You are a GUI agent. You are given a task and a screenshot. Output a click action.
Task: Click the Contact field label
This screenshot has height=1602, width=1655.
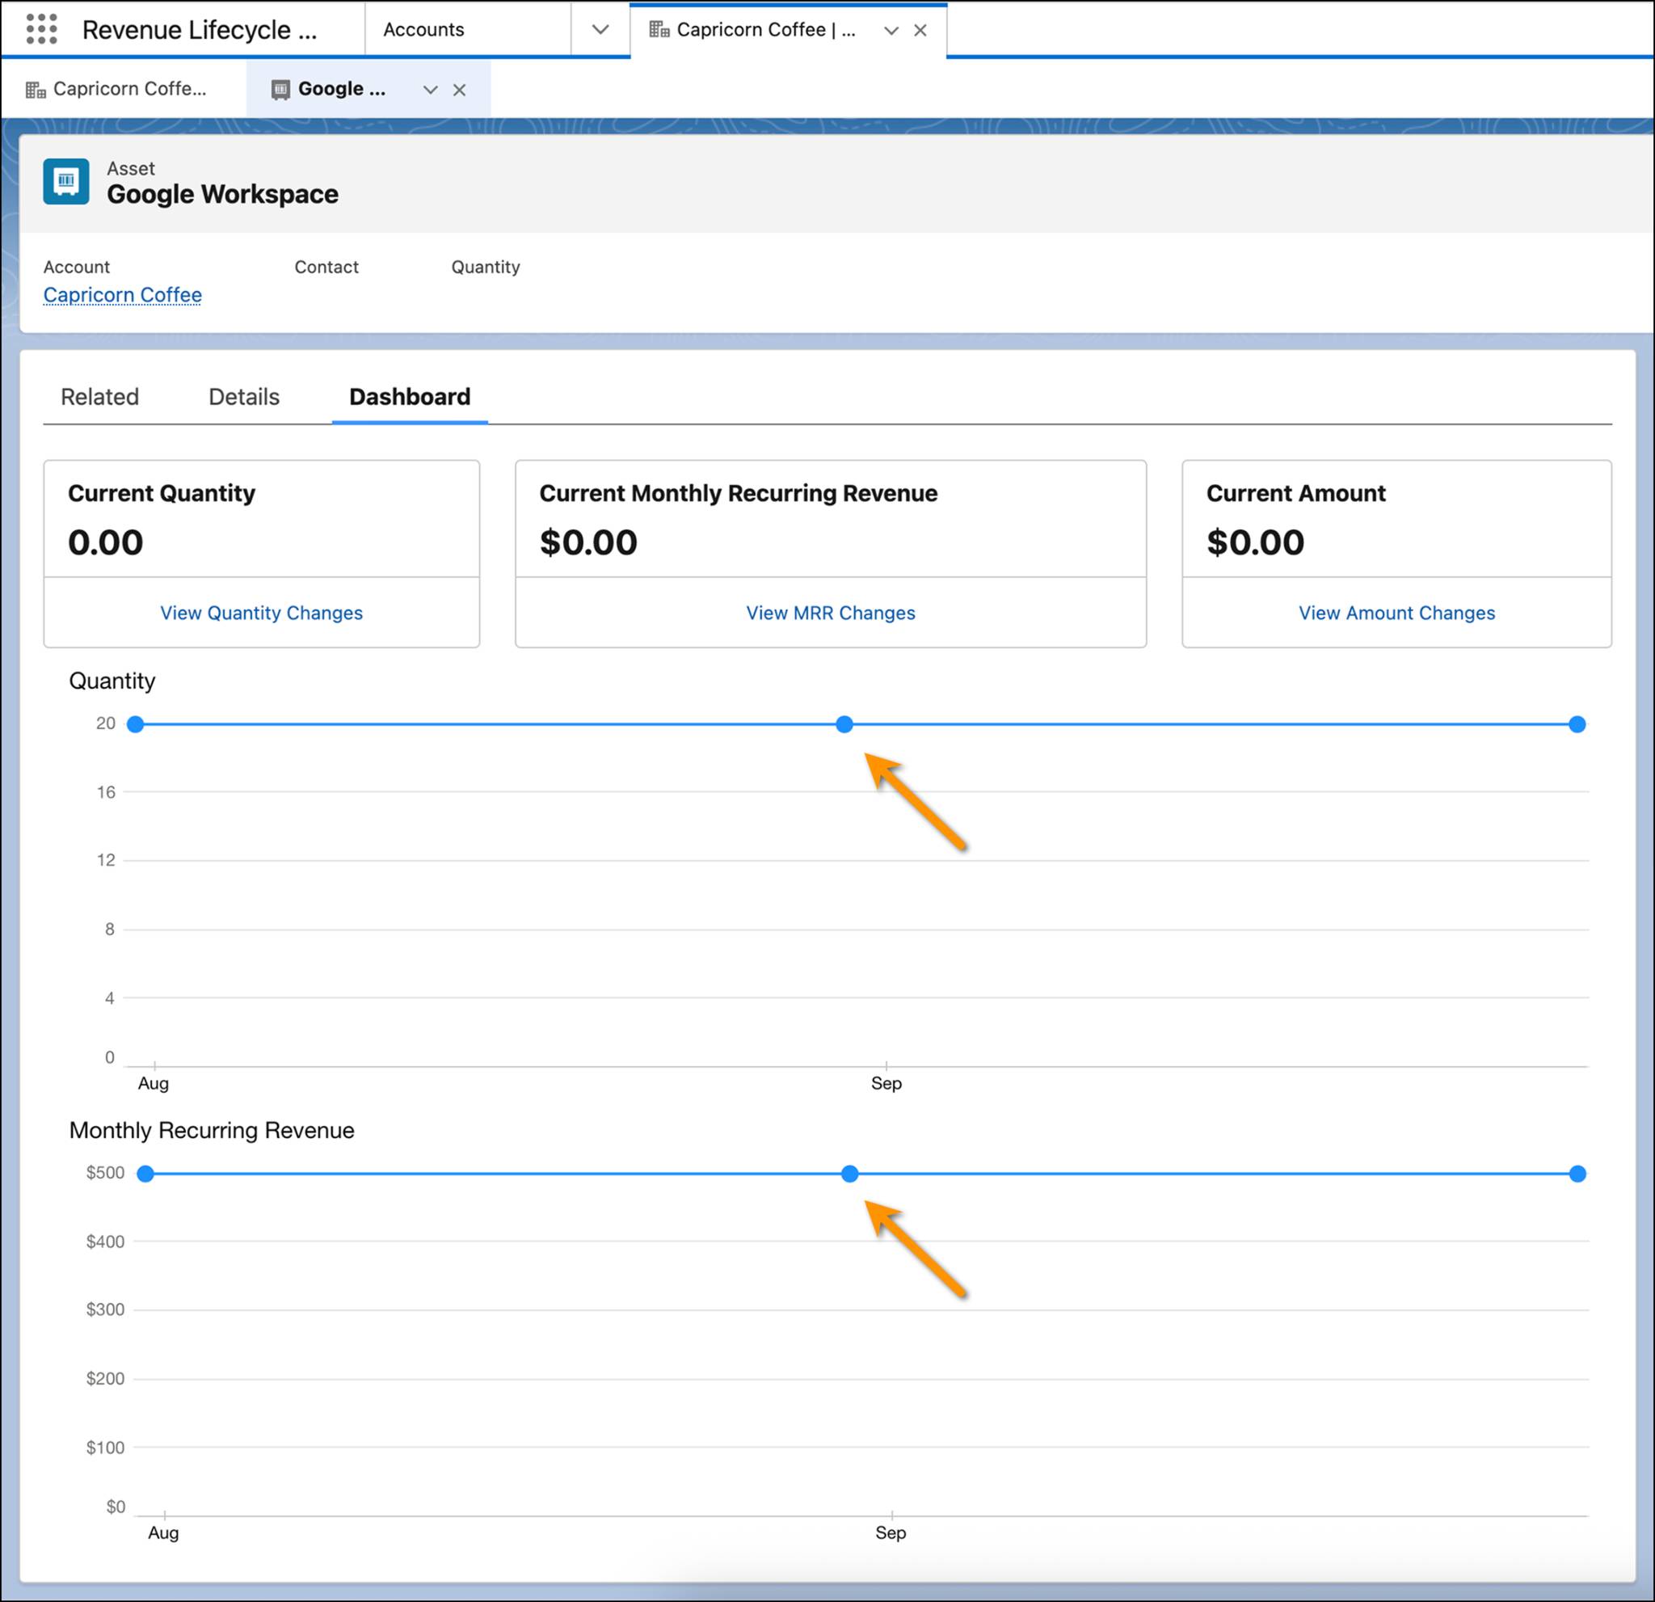pyautogui.click(x=326, y=267)
